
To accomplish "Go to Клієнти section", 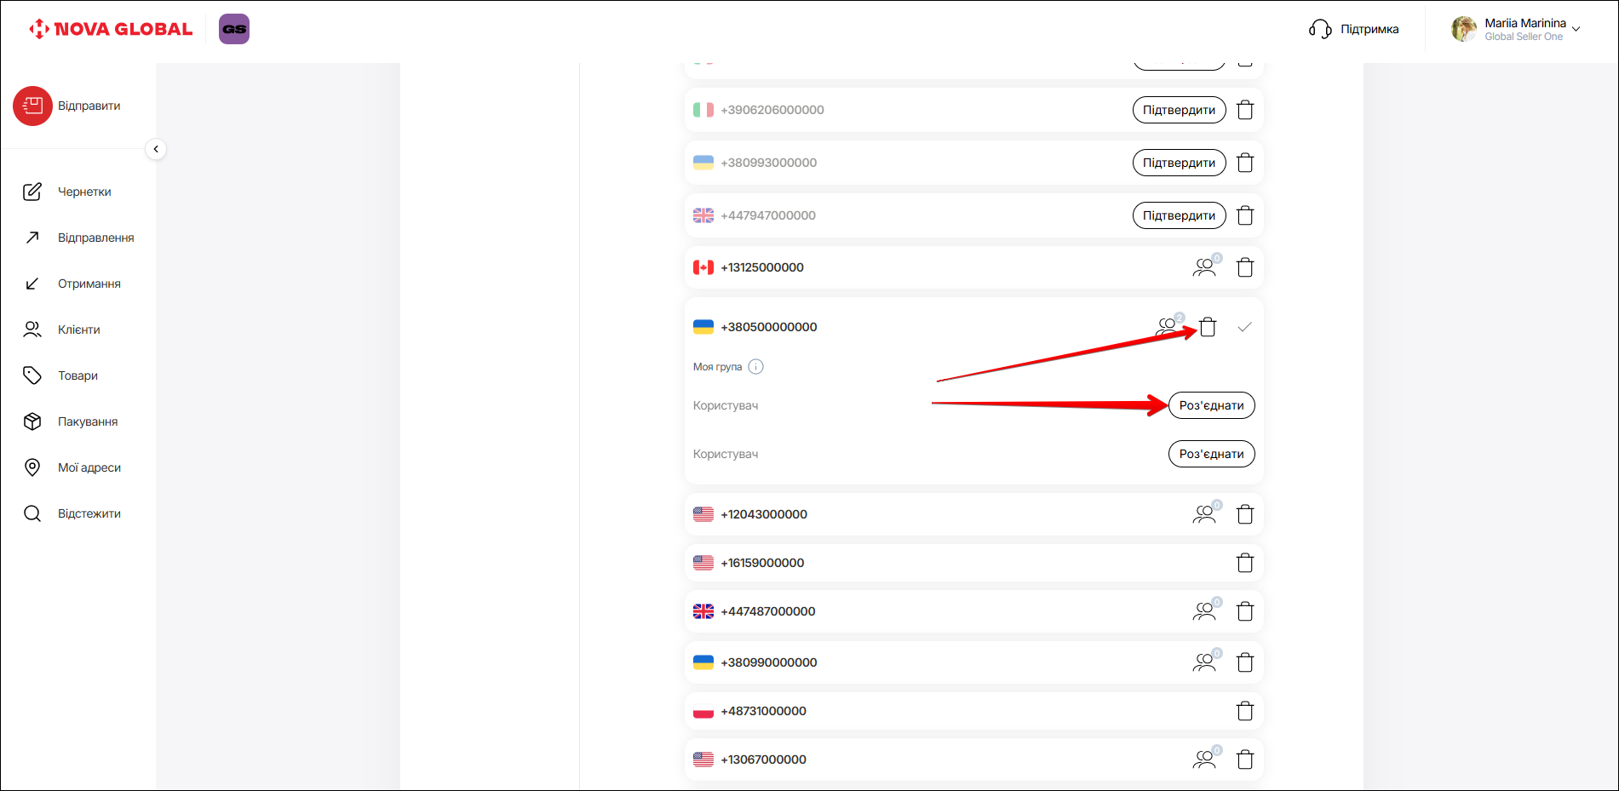I will [x=78, y=330].
